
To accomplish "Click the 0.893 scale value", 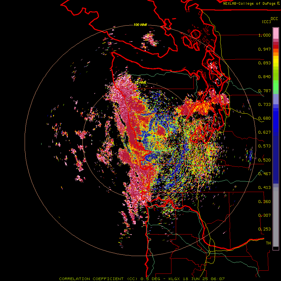I will point(264,63).
